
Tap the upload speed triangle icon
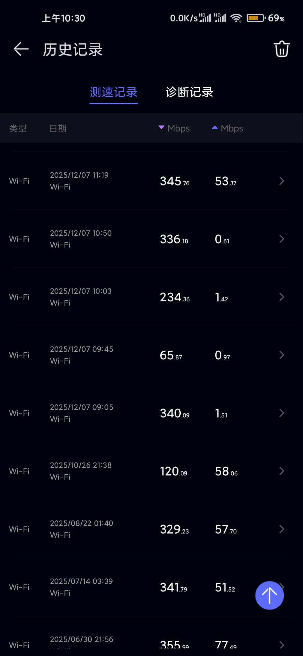[215, 128]
